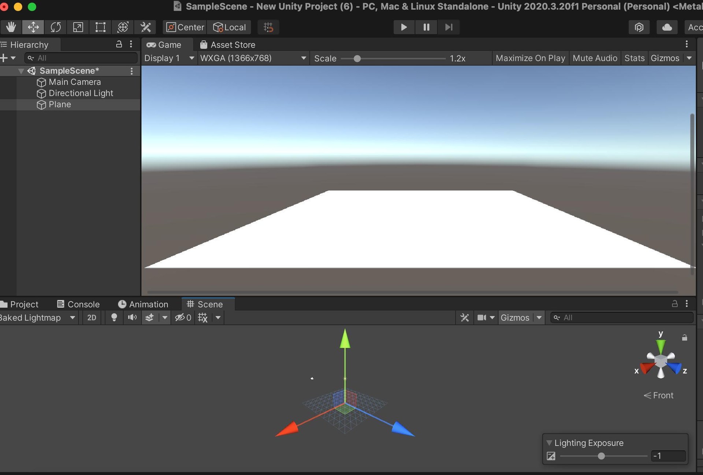The height and width of the screenshot is (475, 703).
Task: Open the WXGA resolution dropdown
Action: pos(253,58)
